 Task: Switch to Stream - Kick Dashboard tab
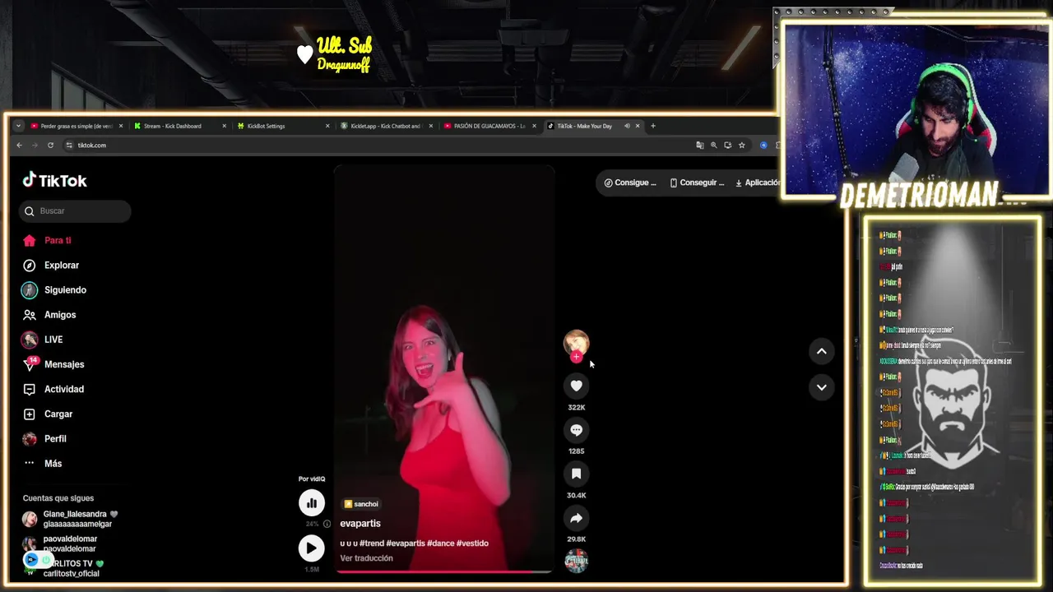click(x=179, y=126)
